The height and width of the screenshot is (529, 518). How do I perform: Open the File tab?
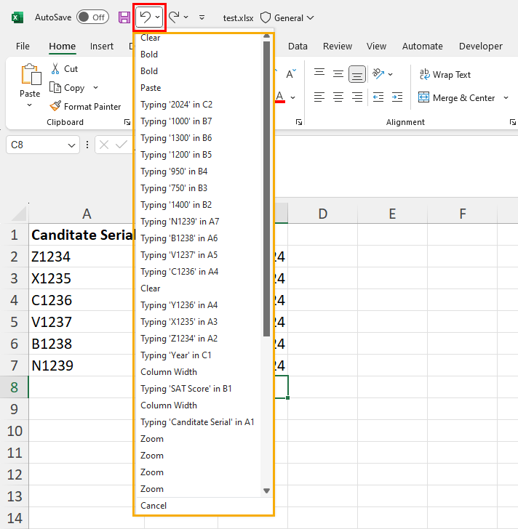click(23, 47)
